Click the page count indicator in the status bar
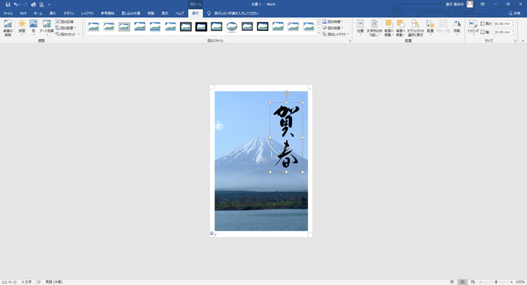The width and height of the screenshot is (527, 285). (x=9, y=282)
